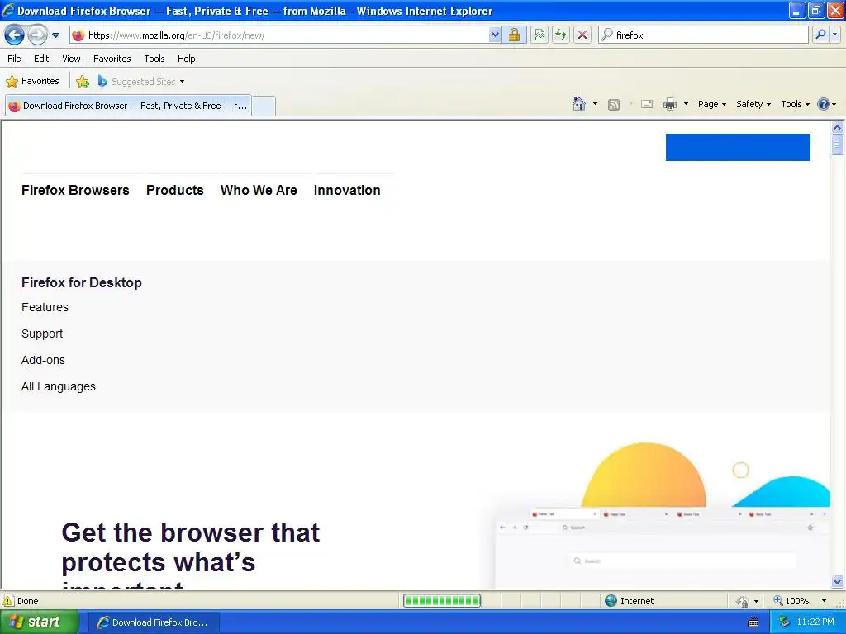Image resolution: width=846 pixels, height=634 pixels.
Task: View the security report lock icon
Action: [x=514, y=35]
